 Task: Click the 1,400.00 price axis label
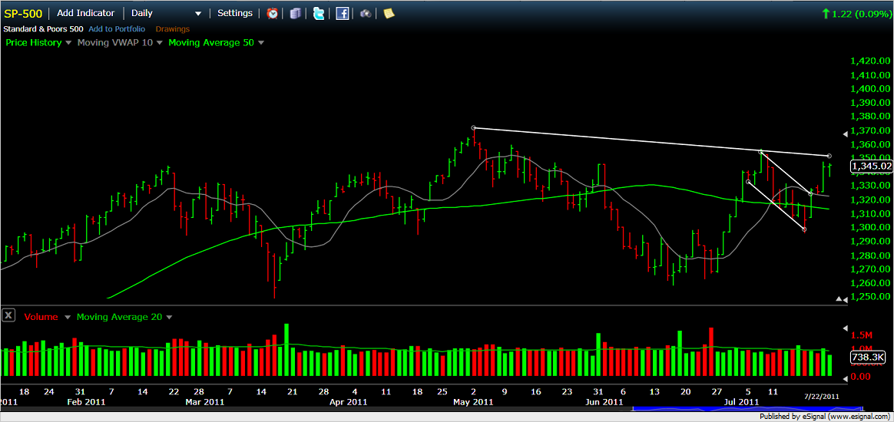(870, 89)
